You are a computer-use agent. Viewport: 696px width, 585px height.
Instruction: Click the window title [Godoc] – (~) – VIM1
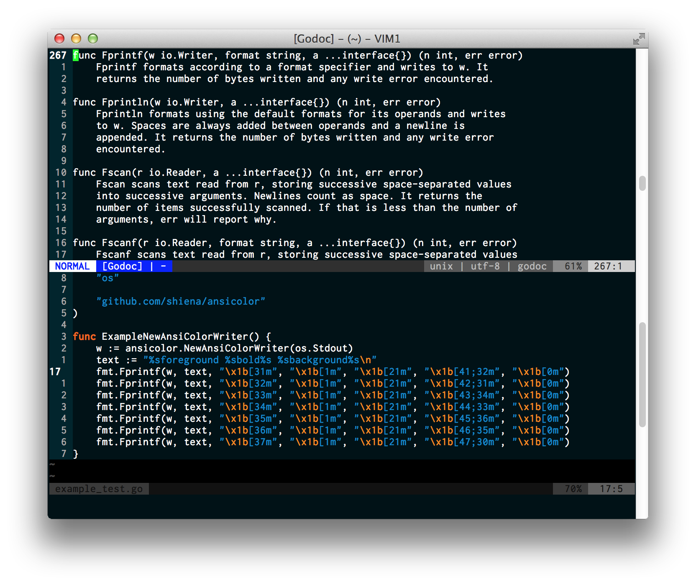pos(347,39)
